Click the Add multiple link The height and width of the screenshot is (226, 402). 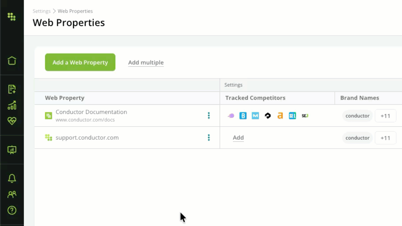pyautogui.click(x=146, y=62)
